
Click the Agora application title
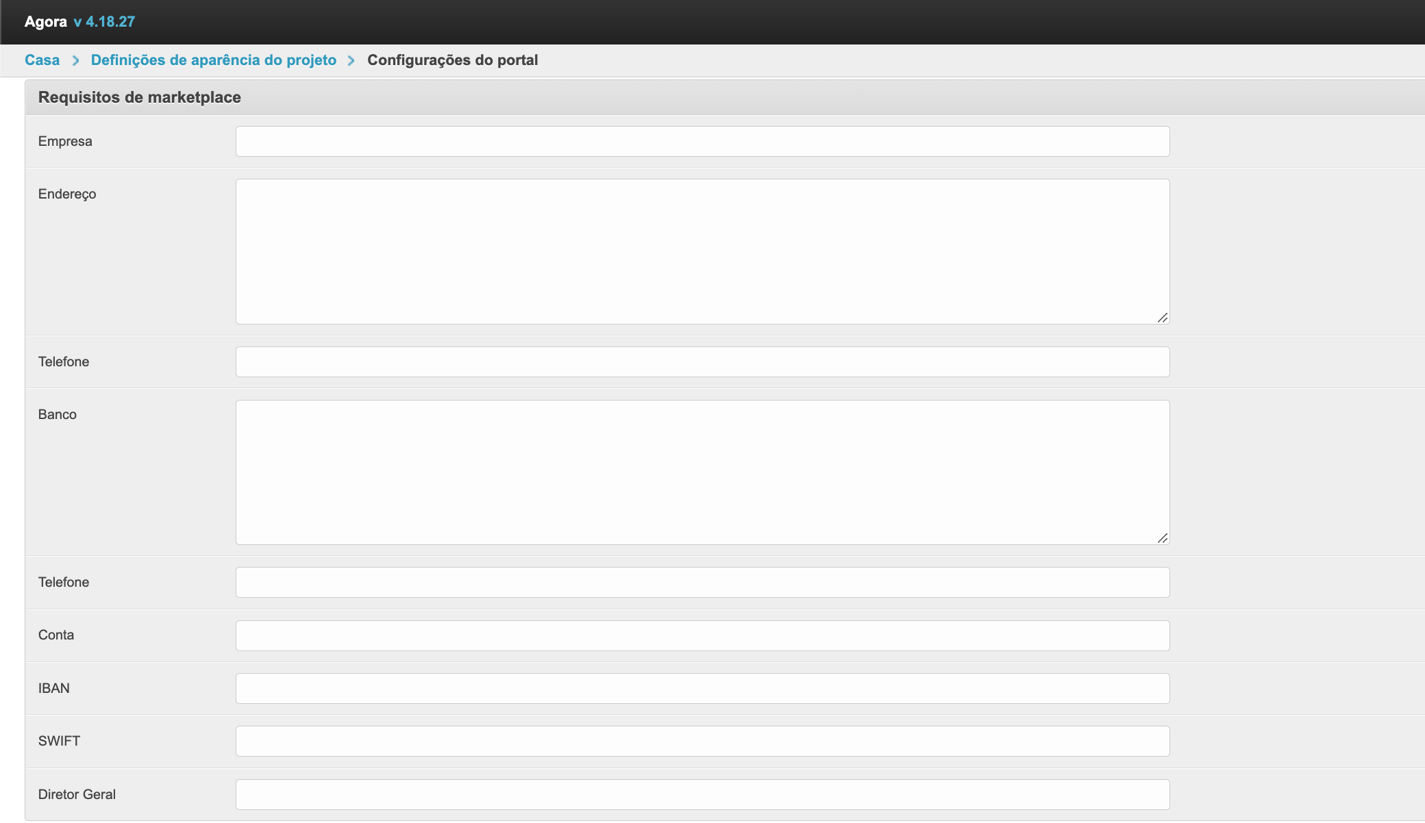point(45,22)
